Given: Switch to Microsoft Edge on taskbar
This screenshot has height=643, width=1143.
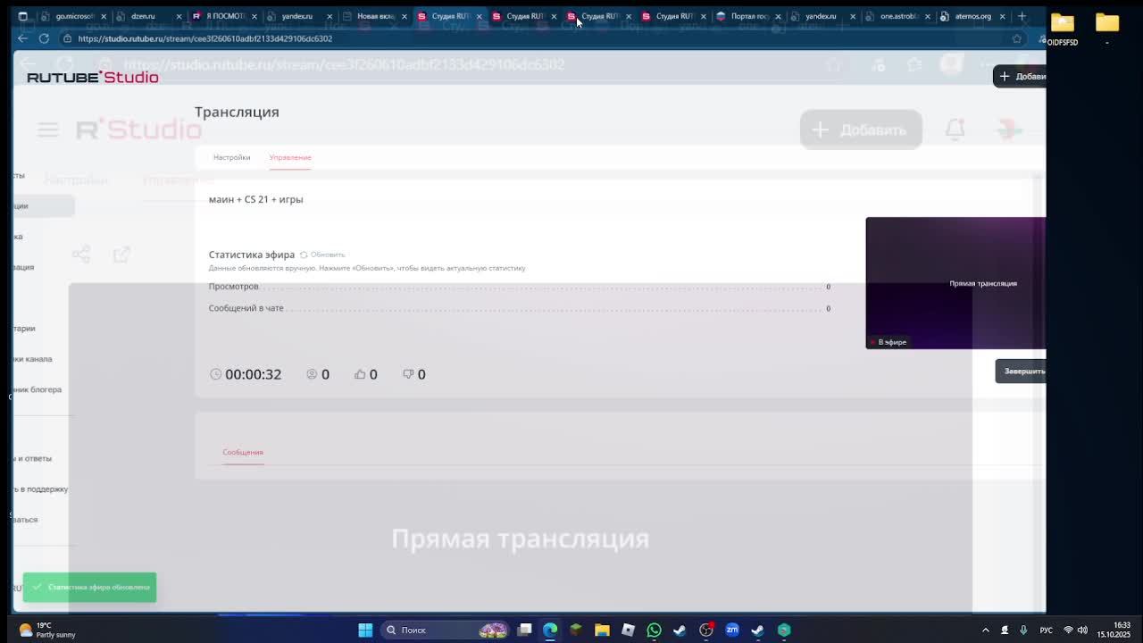Looking at the screenshot, I should click(550, 630).
